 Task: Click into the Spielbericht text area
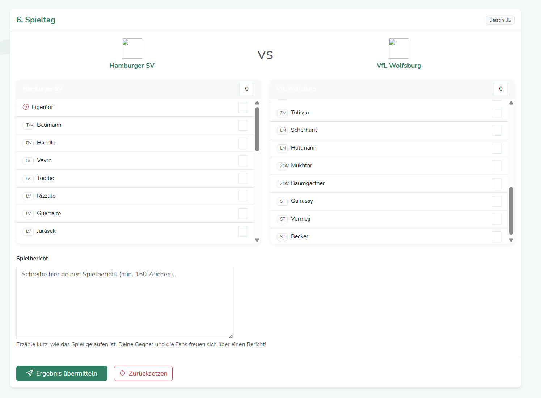(x=125, y=302)
